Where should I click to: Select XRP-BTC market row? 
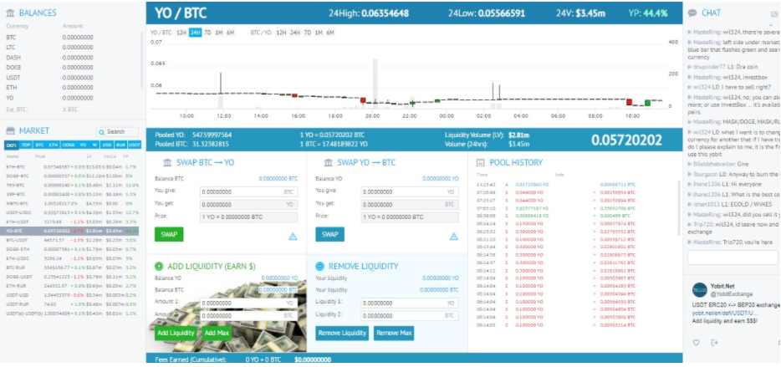click(72, 194)
